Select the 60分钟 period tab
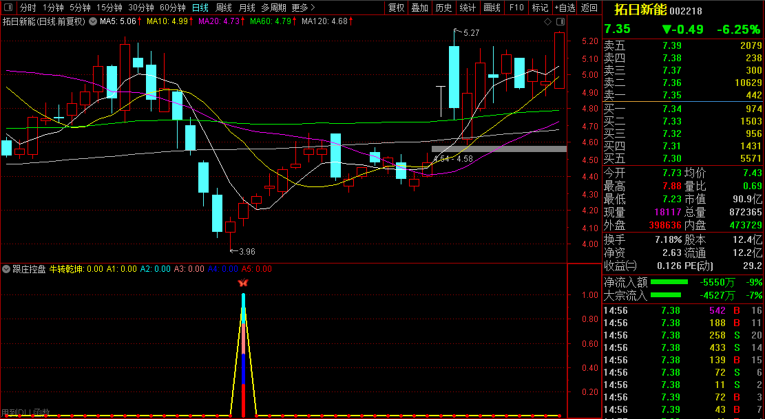765x419 pixels. coord(172,8)
